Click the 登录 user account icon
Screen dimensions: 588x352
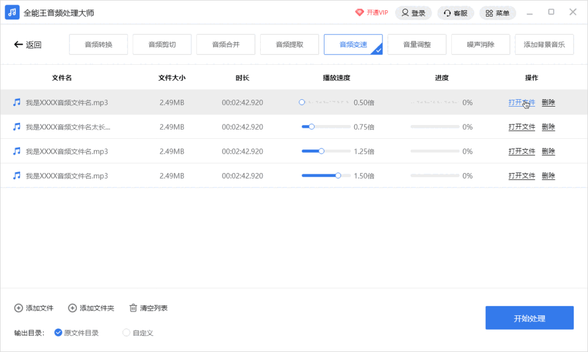coord(407,12)
